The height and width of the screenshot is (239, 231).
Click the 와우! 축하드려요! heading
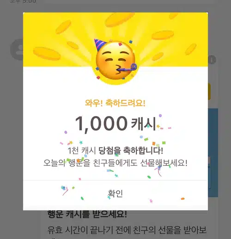[x=115, y=103]
